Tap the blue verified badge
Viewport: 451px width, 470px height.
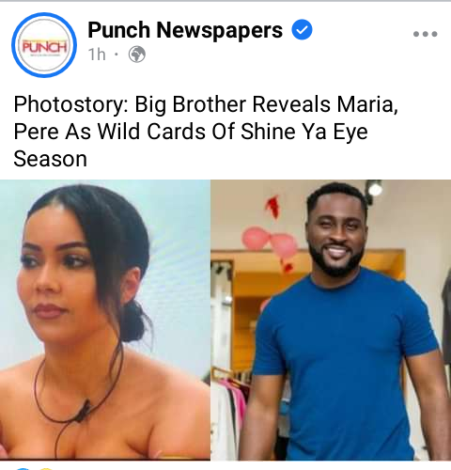302,30
